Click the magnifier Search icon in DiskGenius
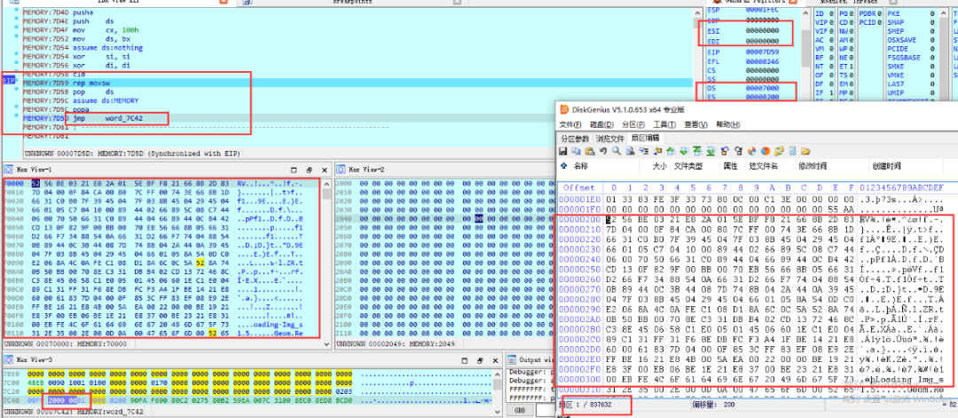The width and height of the screenshot is (958, 418). point(616,151)
